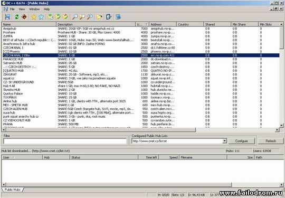
Task: Click the hub list scroll-right arrow
Action: (x=277, y=130)
